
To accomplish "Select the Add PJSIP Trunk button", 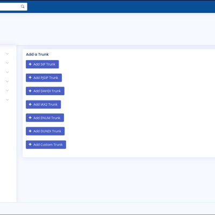I will (44, 77).
